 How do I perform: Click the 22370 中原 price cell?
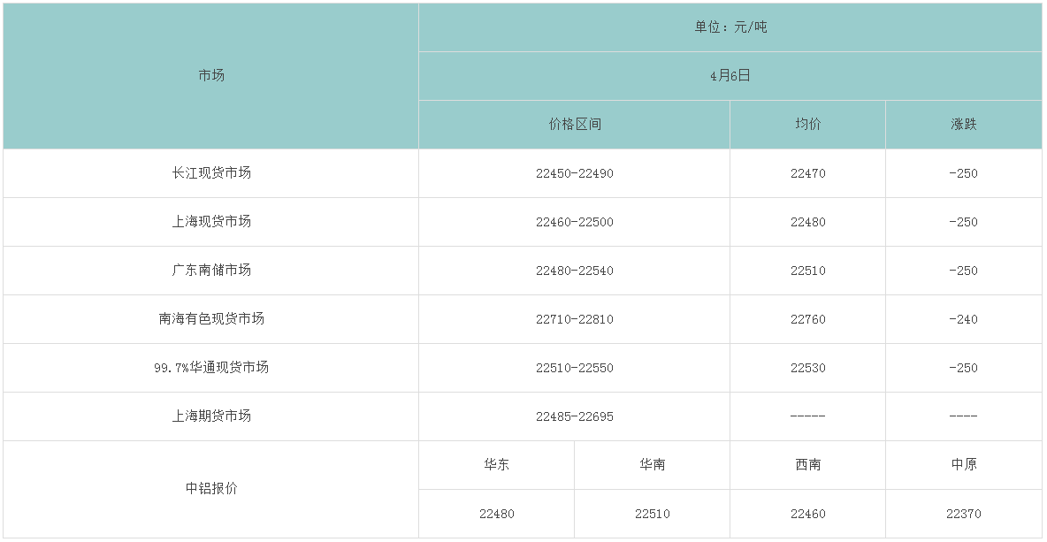(964, 514)
